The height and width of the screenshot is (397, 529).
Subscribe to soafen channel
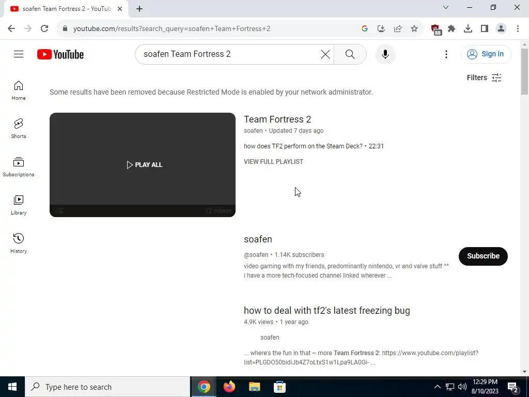point(483,256)
